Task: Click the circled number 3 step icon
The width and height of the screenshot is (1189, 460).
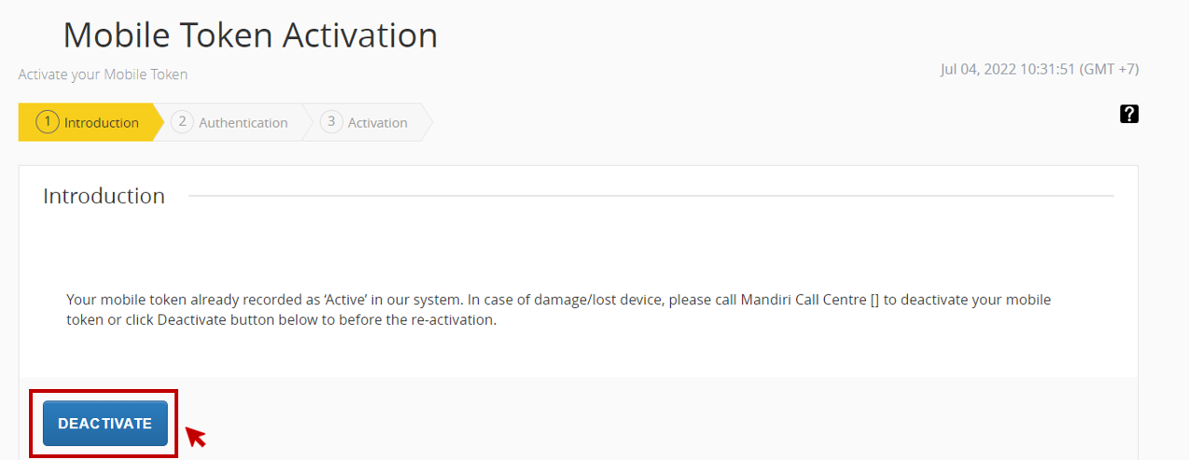Action: point(331,122)
